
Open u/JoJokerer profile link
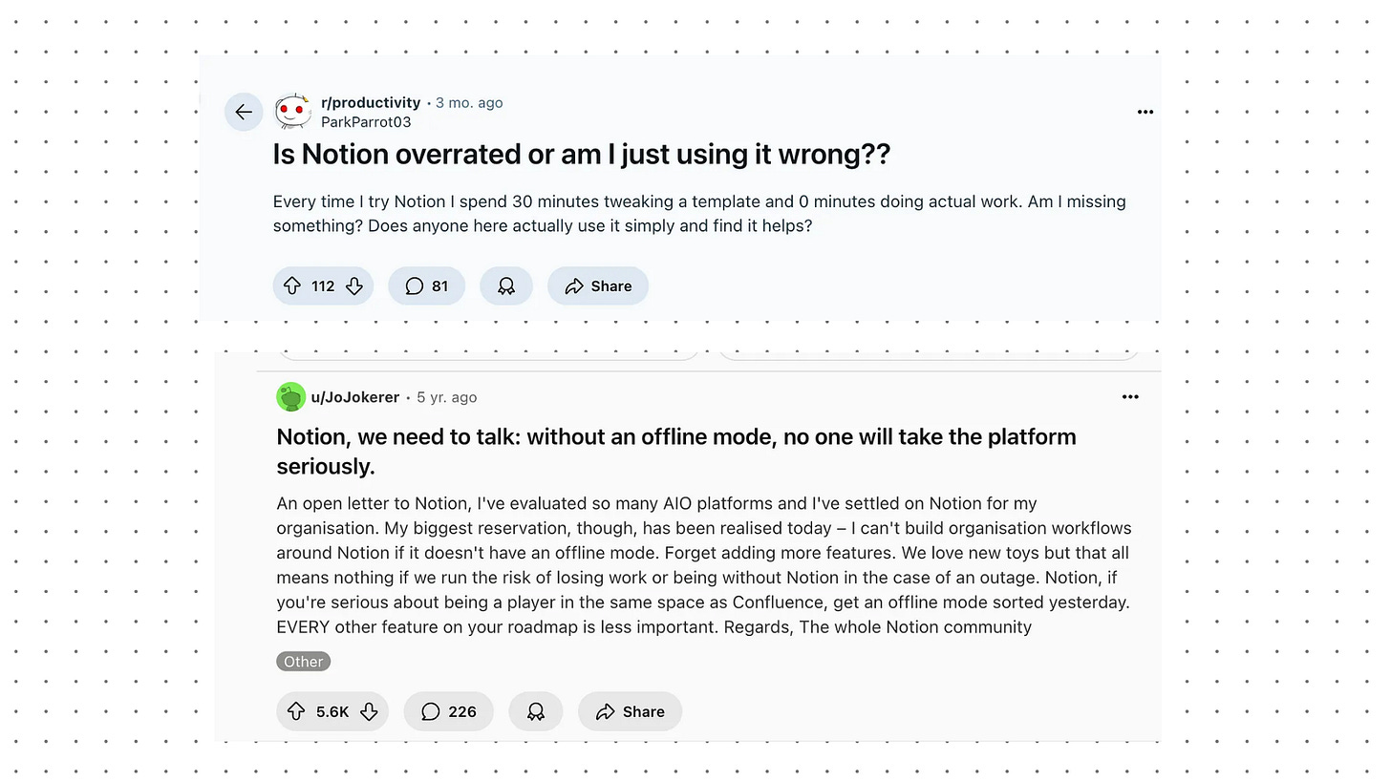coord(355,397)
